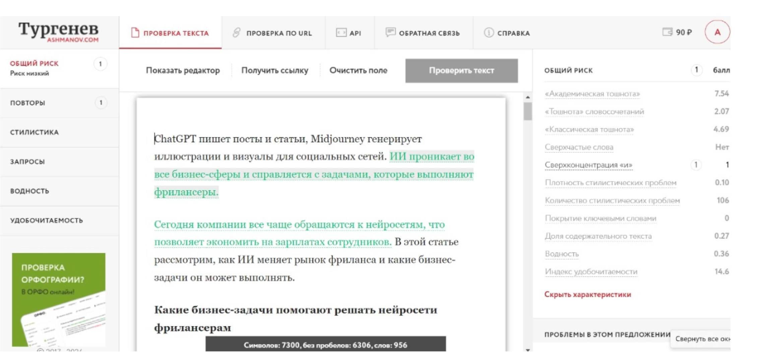The height and width of the screenshot is (352, 770).
Task: Click the text scrollbar up arrow
Action: tap(528, 97)
